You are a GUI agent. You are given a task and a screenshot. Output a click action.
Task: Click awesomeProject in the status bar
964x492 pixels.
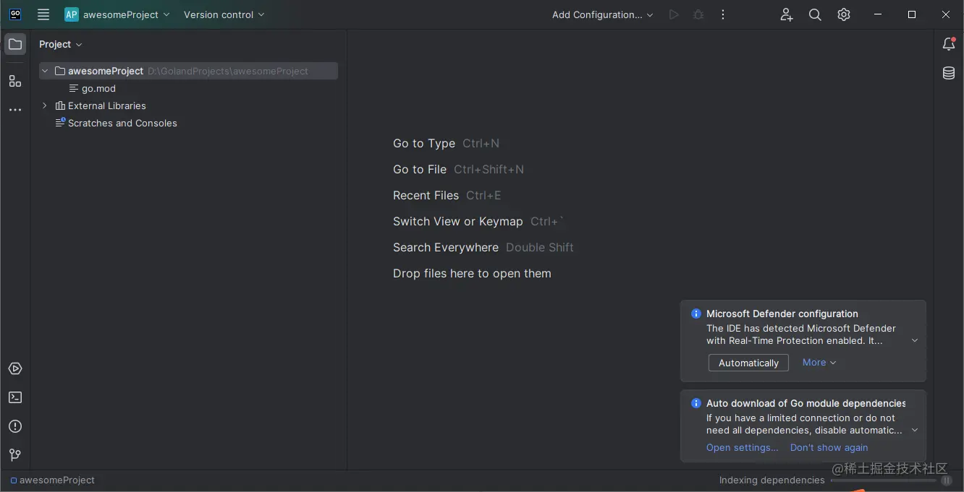pyautogui.click(x=52, y=480)
